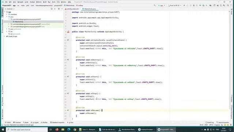Open Google Chrome from the taskbar
This screenshot has height=132, width=234.
click(75, 129)
